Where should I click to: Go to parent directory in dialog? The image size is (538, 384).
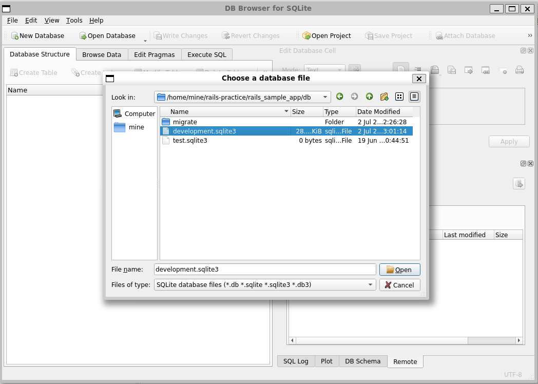point(369,97)
